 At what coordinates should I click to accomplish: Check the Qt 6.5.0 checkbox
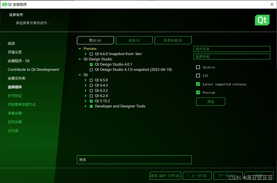coord(91,80)
